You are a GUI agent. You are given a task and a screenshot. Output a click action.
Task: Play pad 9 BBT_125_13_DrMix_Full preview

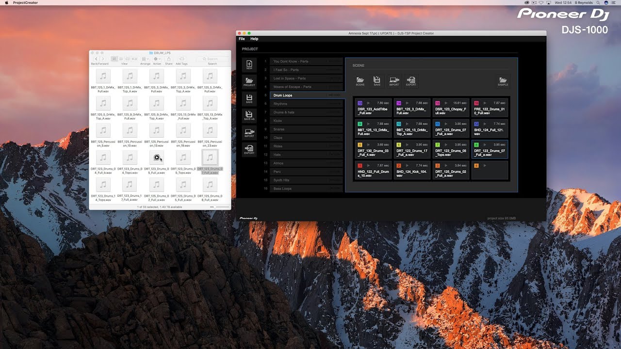pyautogui.click(x=368, y=124)
